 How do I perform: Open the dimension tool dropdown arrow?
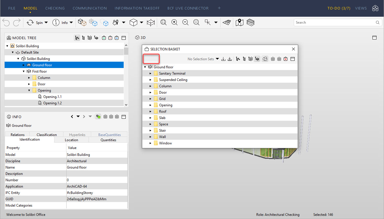[216, 22]
